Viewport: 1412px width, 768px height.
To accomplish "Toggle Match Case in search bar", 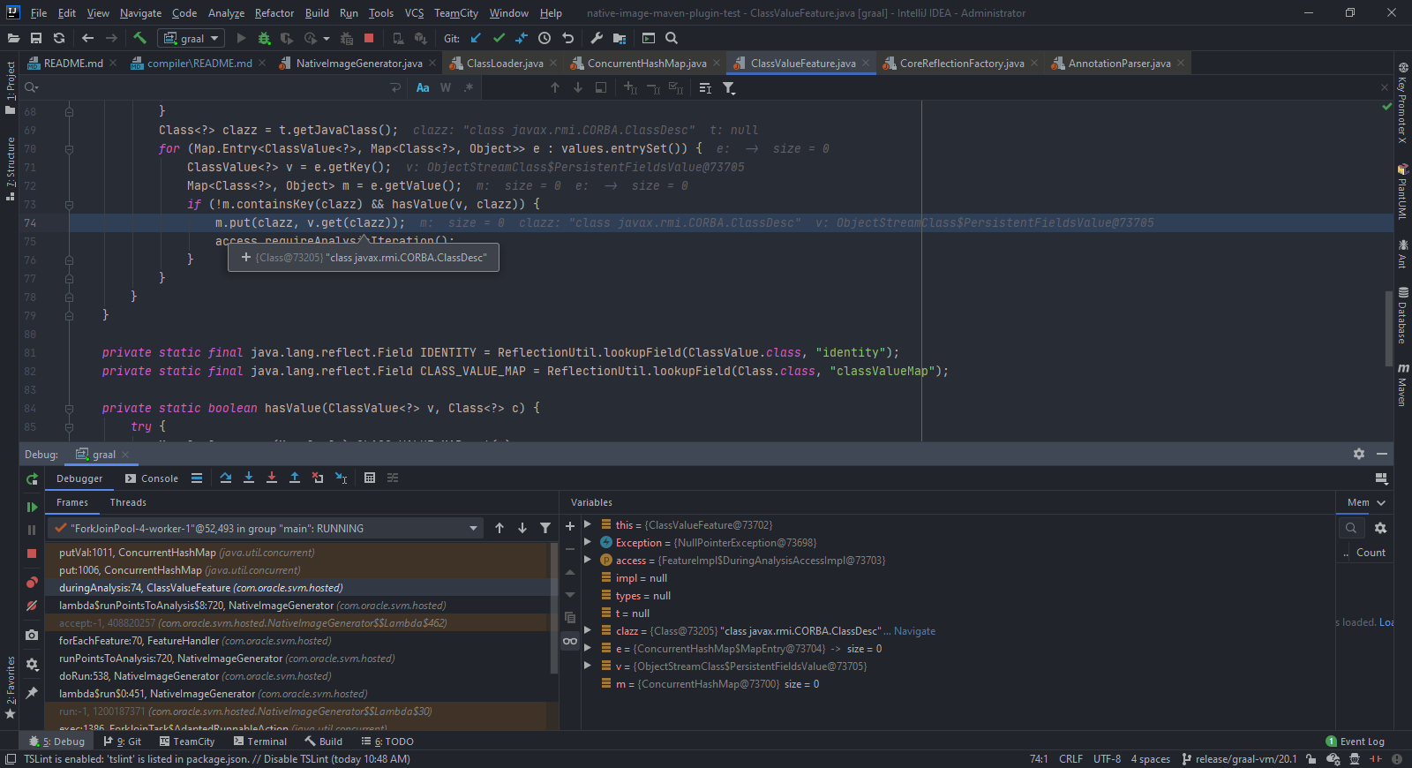I will (x=423, y=87).
